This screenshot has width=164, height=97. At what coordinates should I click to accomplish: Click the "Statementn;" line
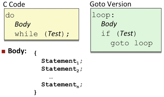(62, 85)
